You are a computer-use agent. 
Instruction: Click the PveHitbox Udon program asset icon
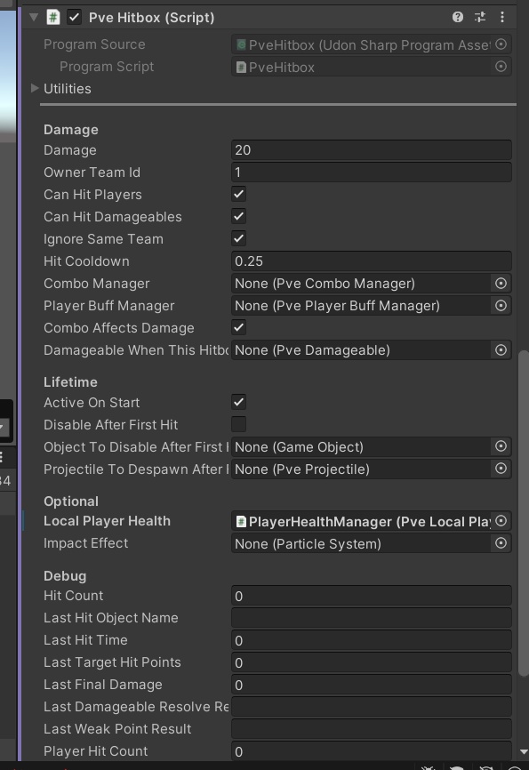241,44
